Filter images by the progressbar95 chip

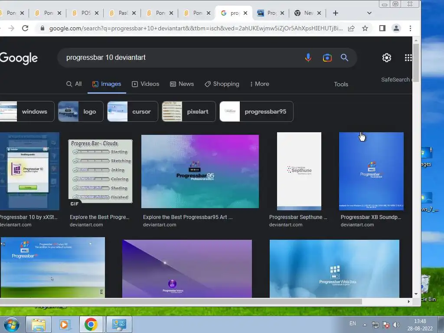(257, 111)
